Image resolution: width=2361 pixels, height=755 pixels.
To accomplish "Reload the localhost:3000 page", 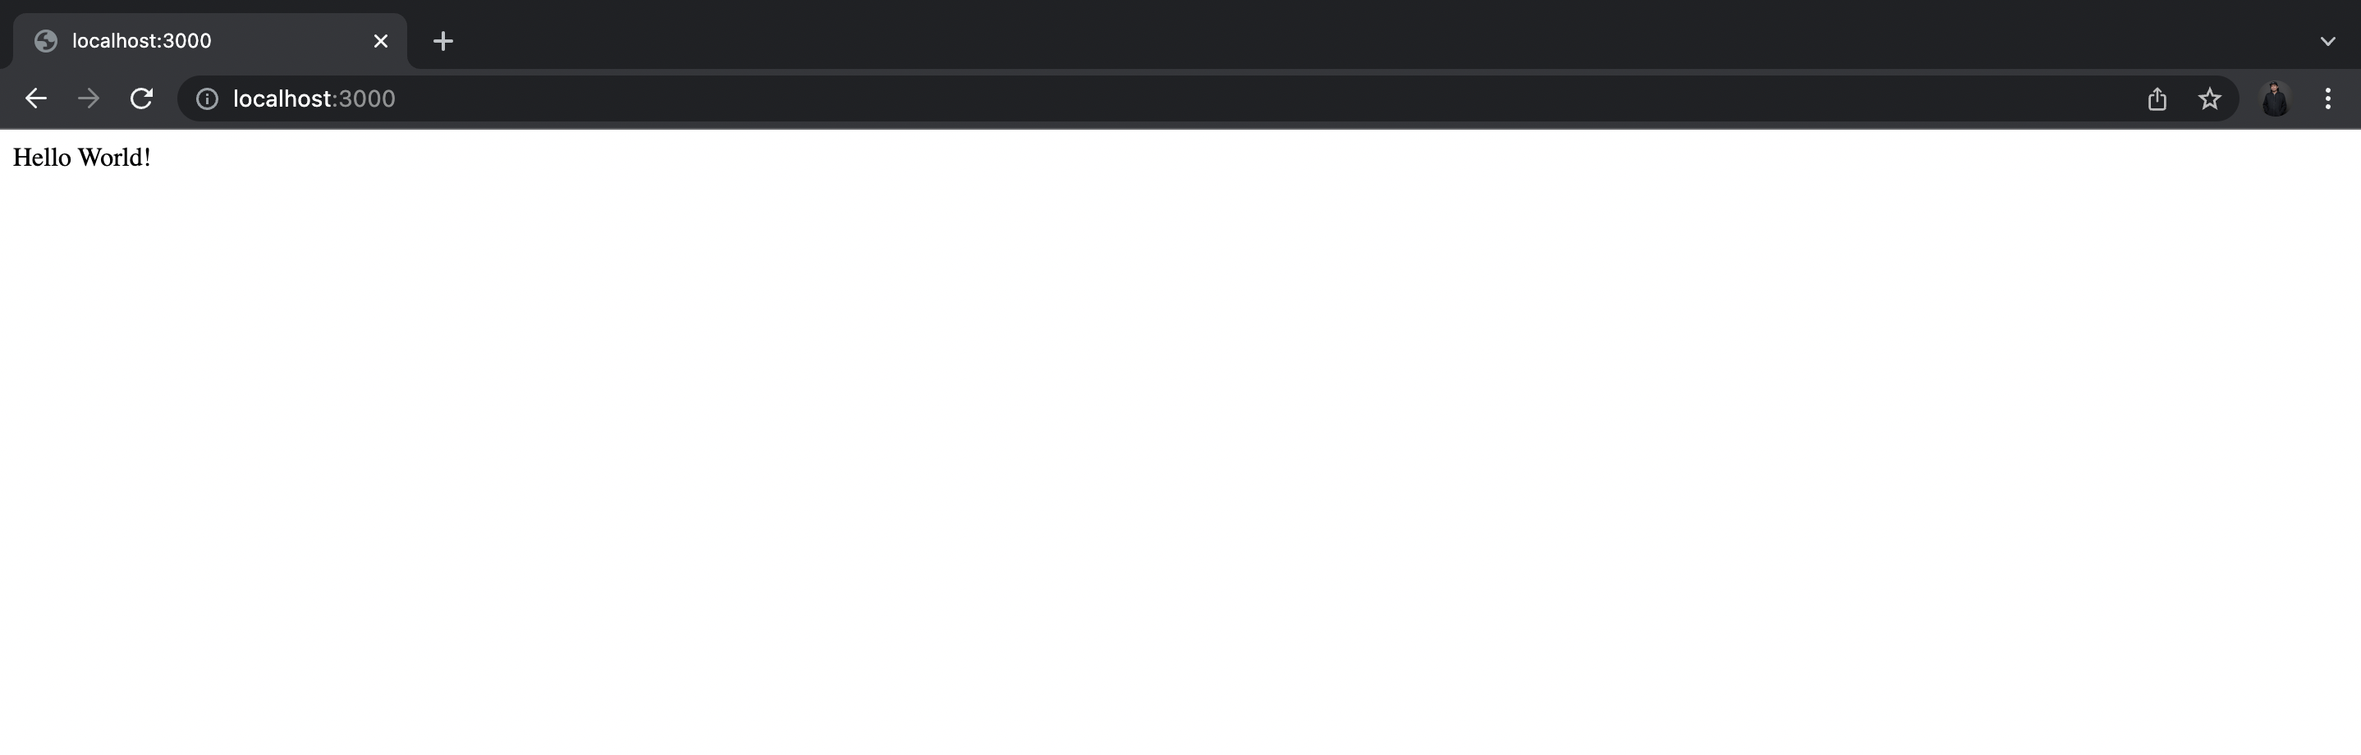I will click(x=141, y=99).
